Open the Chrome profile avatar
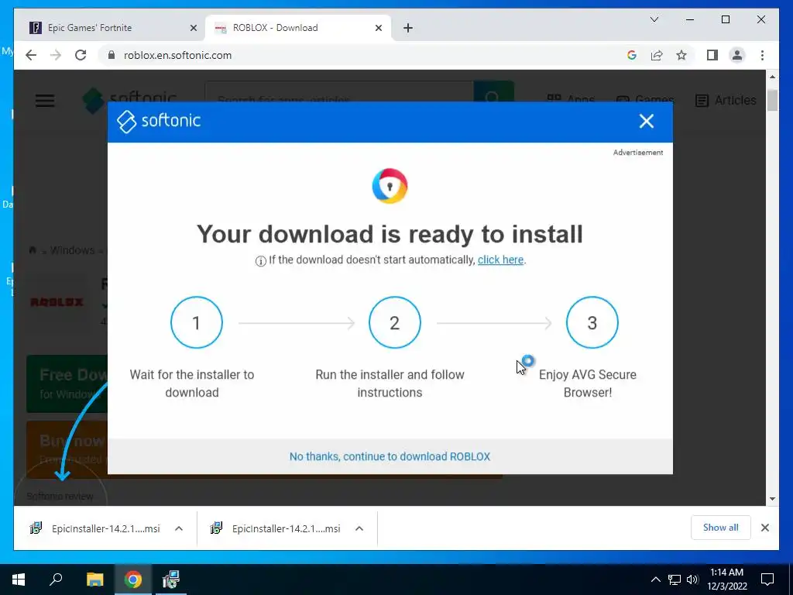 [737, 55]
